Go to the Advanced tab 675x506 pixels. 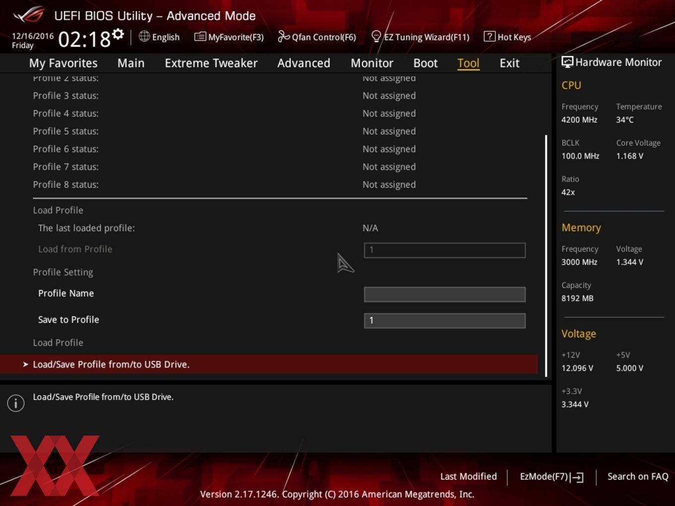[x=304, y=63]
